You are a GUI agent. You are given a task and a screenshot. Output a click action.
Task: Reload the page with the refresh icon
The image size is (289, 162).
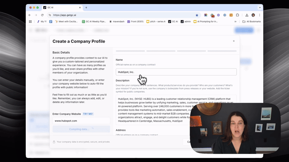coord(42,15)
